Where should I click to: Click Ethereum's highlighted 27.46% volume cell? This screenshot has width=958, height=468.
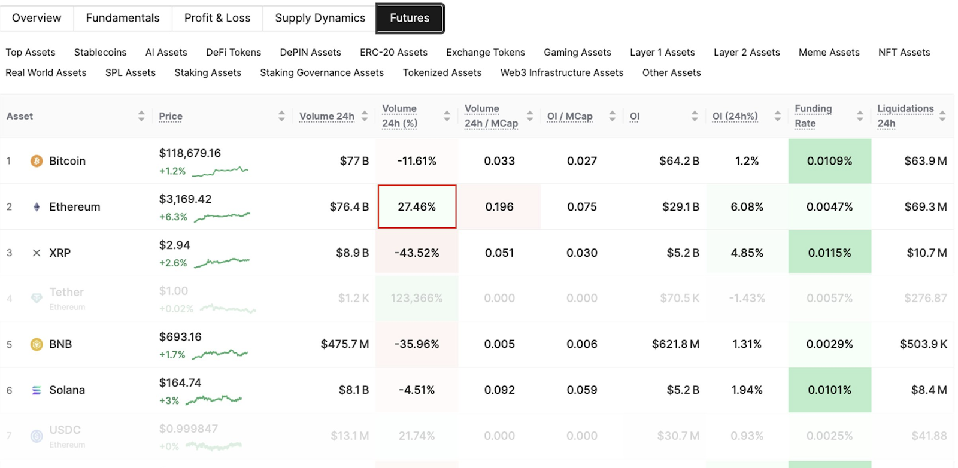pyautogui.click(x=417, y=206)
